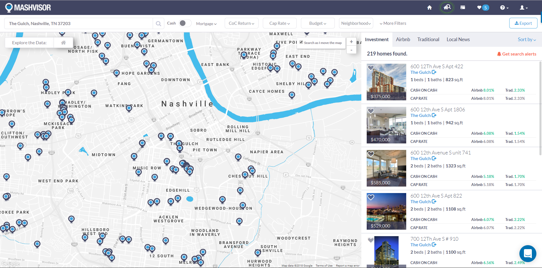Open the Budget filter dropdown
542x268 pixels.
(x=318, y=23)
